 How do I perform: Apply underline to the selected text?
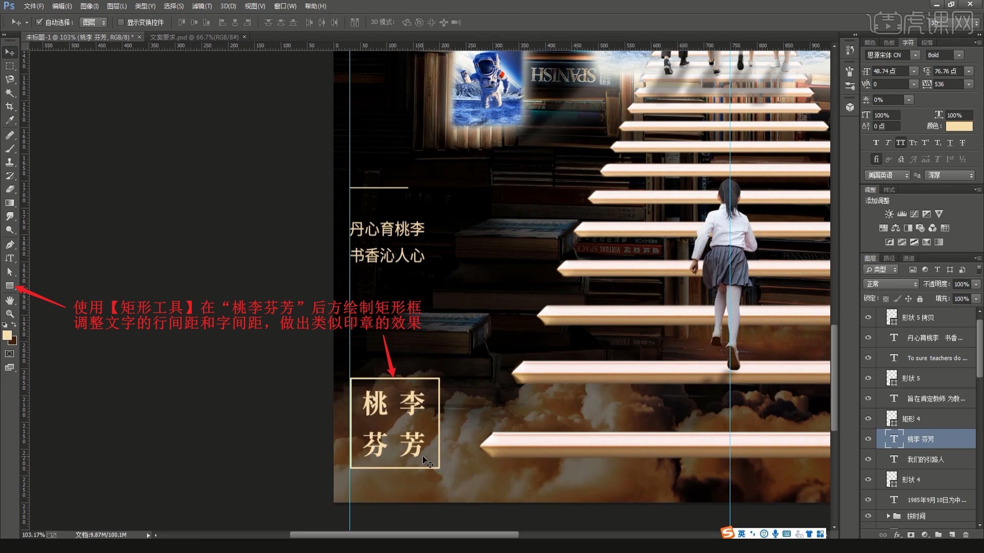(x=950, y=143)
